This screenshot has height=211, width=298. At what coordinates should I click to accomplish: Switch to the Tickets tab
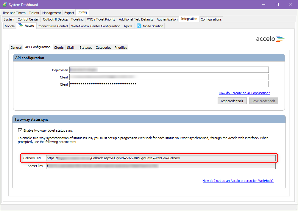(x=34, y=13)
